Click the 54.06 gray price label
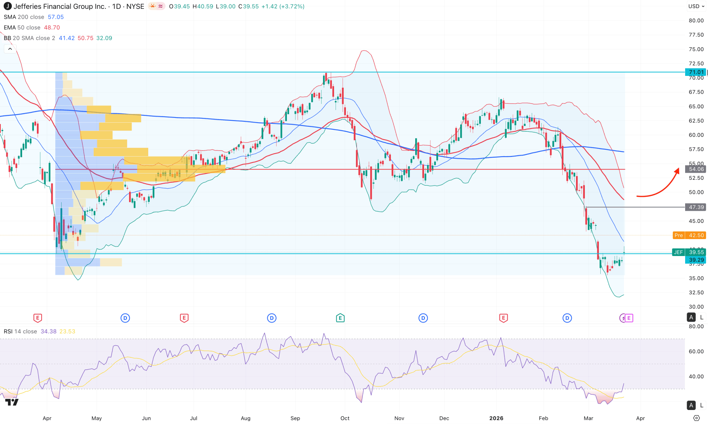The width and height of the screenshot is (708, 424). [696, 169]
